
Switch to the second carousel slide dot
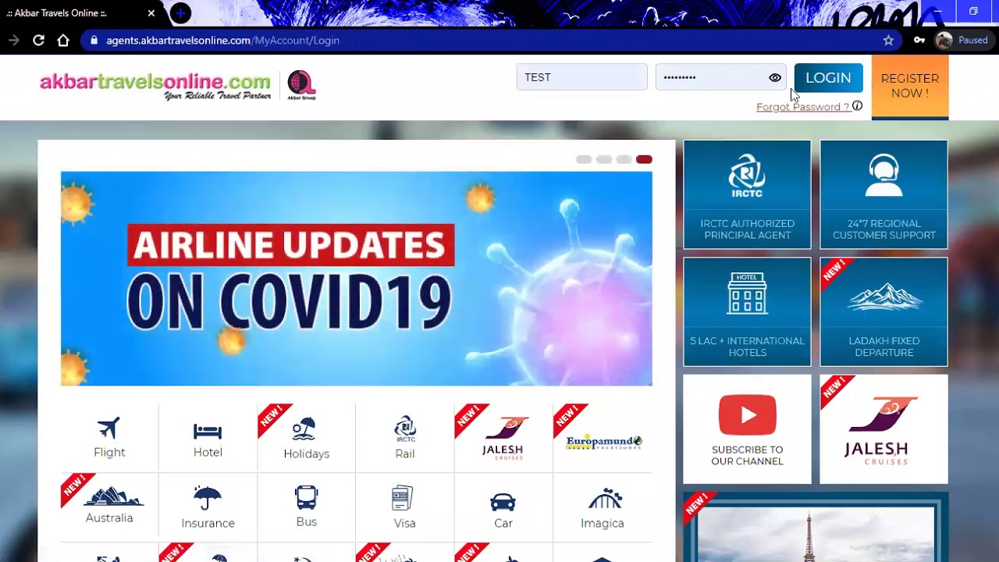604,159
